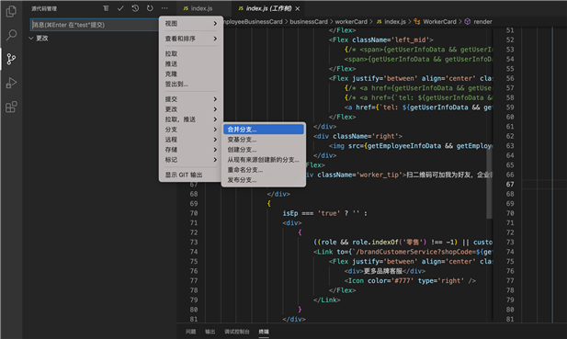Expand the 远程 submenu

(191, 140)
